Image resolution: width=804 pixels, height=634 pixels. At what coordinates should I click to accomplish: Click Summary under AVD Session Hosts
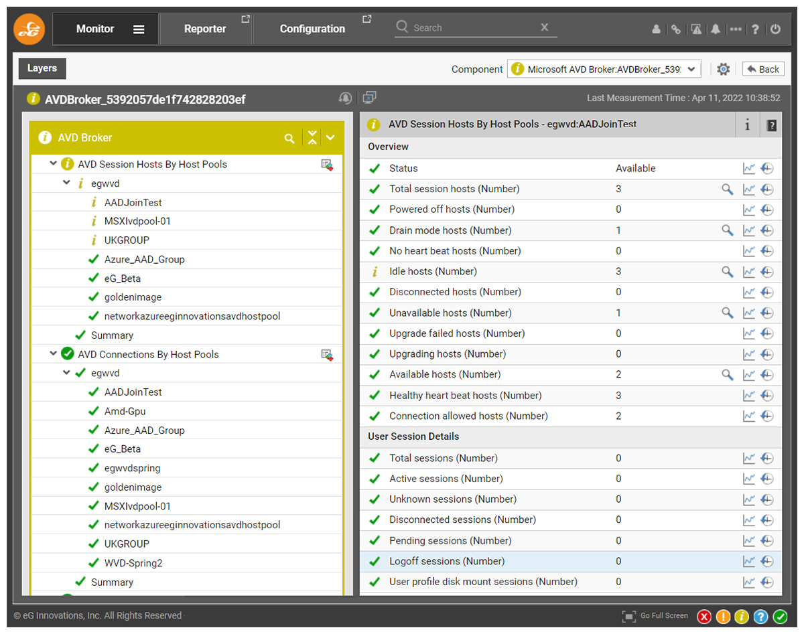[x=112, y=335]
